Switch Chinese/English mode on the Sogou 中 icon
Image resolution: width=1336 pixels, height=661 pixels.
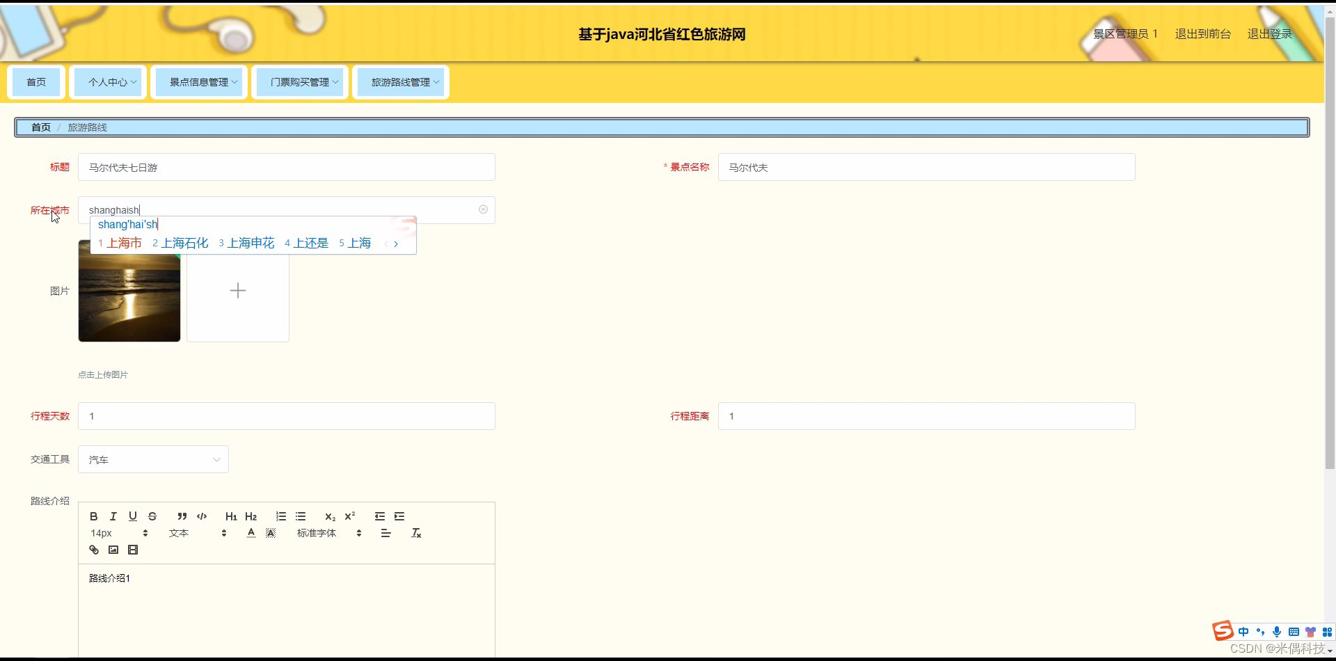(x=1243, y=632)
